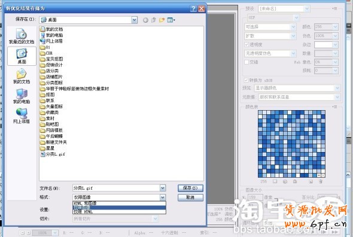The height and width of the screenshot is (237, 353).
Task: Choose HTML 和图像 from the format list
Action: (119, 203)
